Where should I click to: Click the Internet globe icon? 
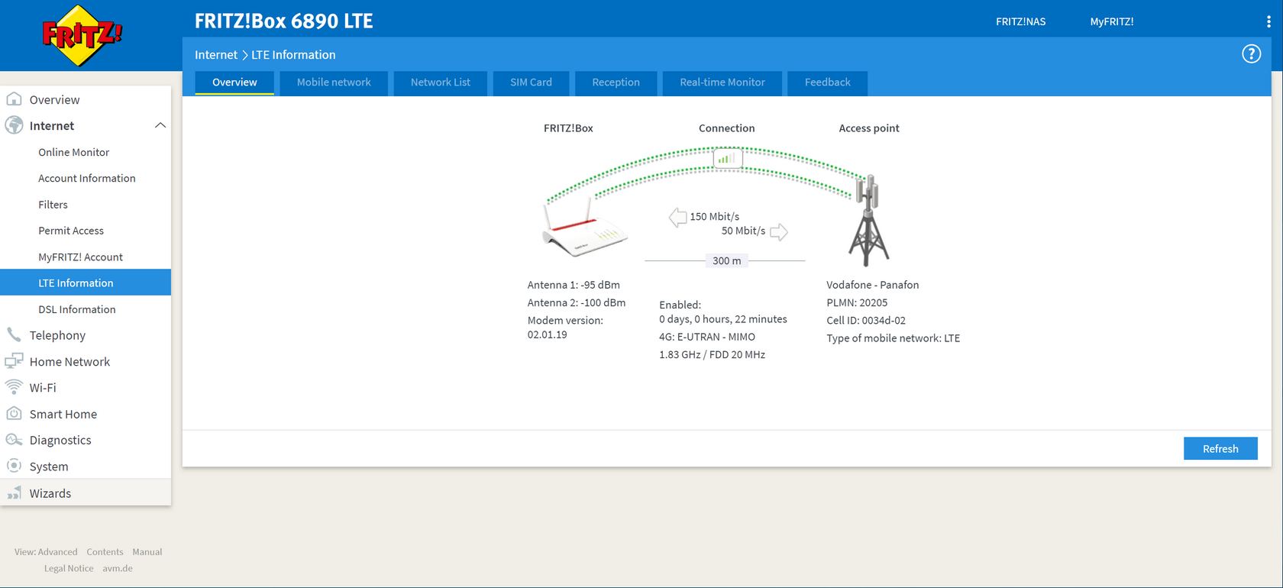(x=14, y=125)
